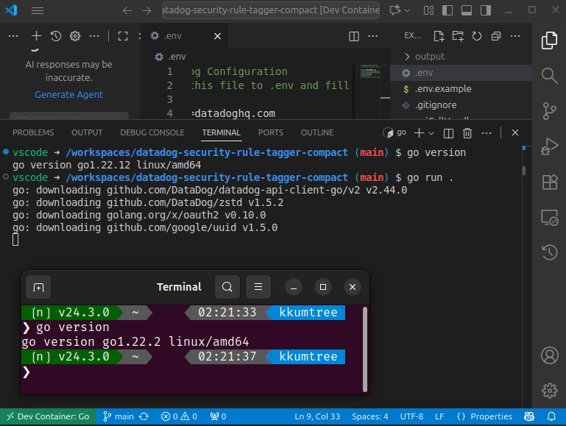Split the integrated terminal

click(448, 133)
